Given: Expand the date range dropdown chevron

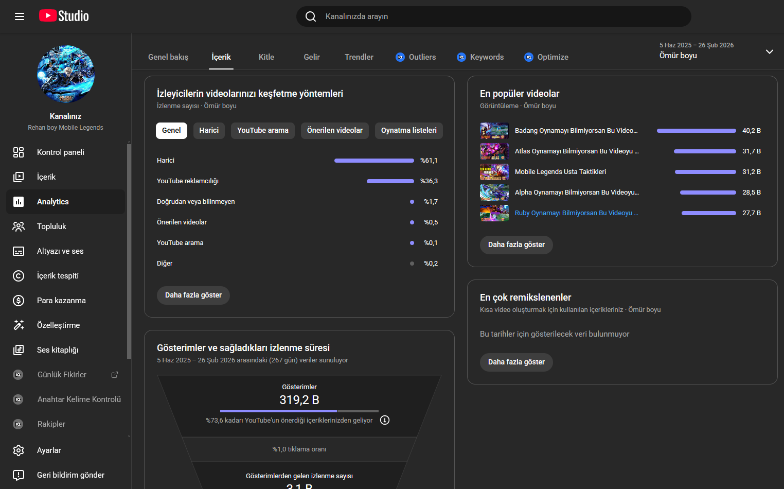Looking at the screenshot, I should [x=770, y=51].
